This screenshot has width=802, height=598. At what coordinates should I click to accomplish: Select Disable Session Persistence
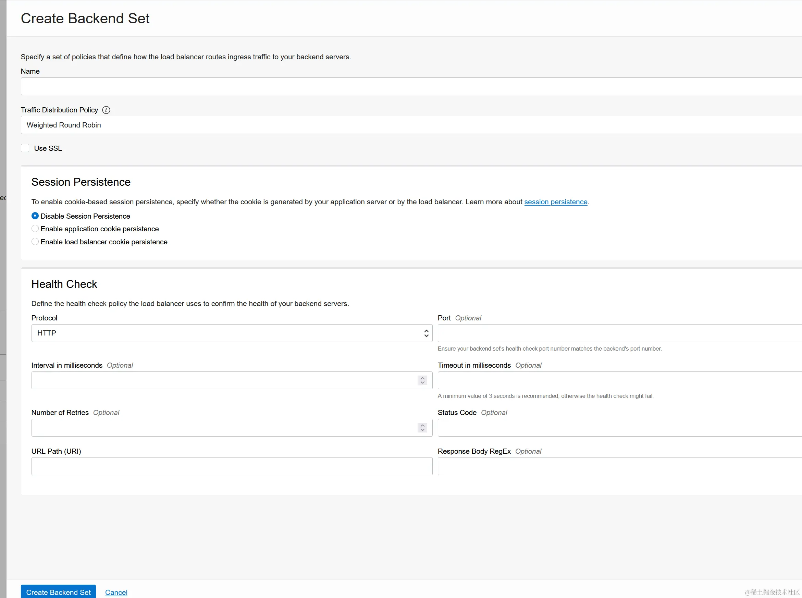(35, 215)
